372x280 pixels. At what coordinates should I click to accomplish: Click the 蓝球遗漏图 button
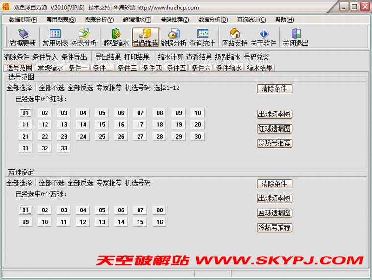click(x=275, y=213)
